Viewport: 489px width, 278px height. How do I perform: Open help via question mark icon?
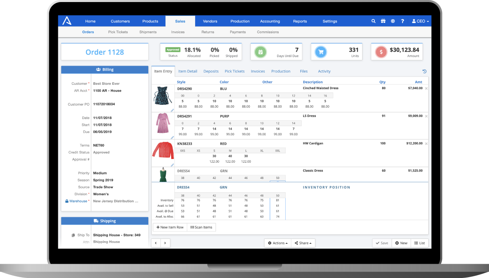click(x=403, y=21)
